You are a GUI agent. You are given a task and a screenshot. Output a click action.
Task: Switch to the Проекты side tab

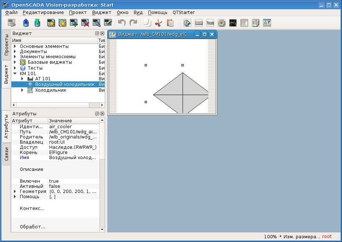(x=6, y=45)
